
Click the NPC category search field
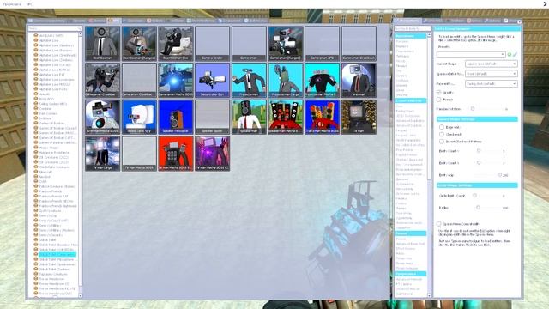pos(55,28)
